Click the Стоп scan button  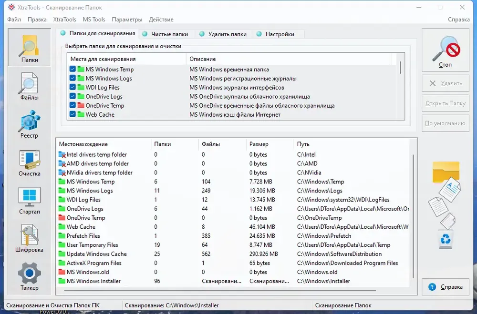(446, 50)
